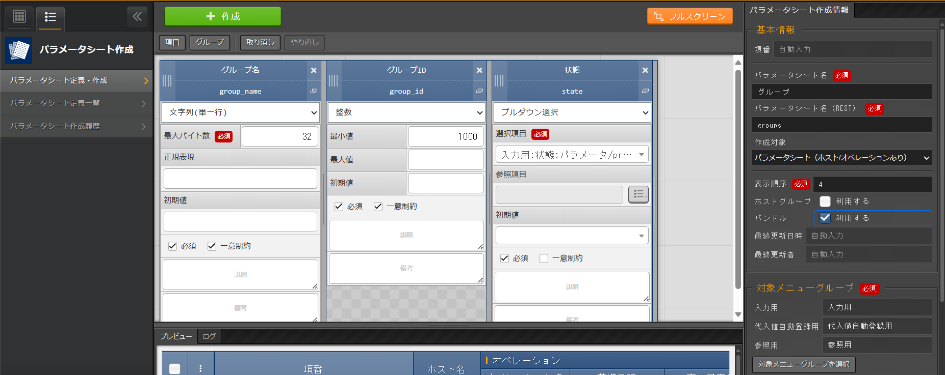Click the パラメータシート名 input field
This screenshot has width=945, height=375.
pos(841,92)
